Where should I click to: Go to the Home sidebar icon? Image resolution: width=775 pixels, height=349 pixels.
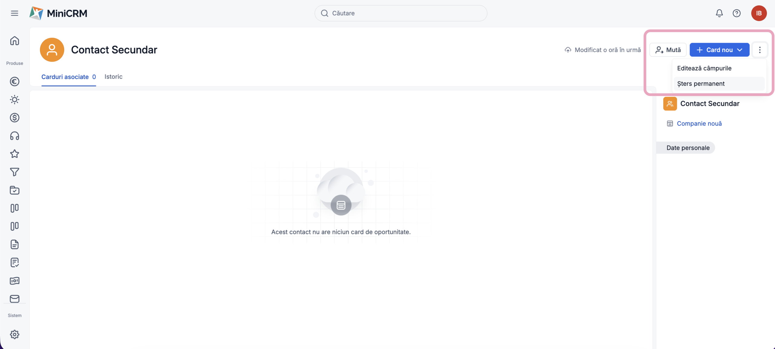[x=14, y=41]
